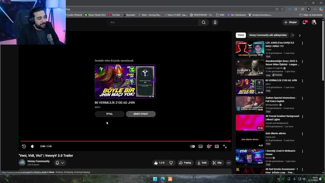Click Venny Community channel avatar
The image size is (325, 183).
(x=22, y=163)
